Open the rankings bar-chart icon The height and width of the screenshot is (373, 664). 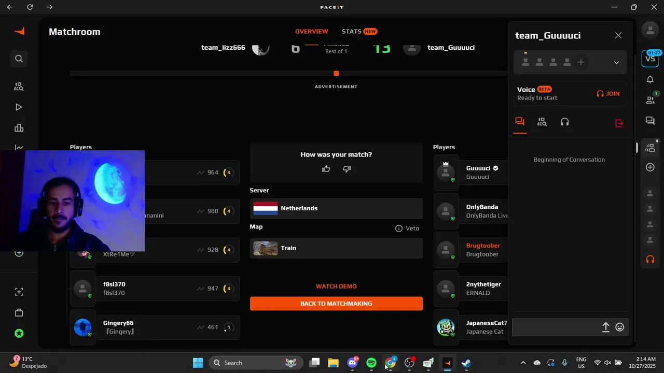19,128
